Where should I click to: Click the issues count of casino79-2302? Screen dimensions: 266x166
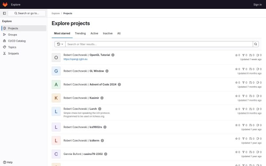click(259, 152)
